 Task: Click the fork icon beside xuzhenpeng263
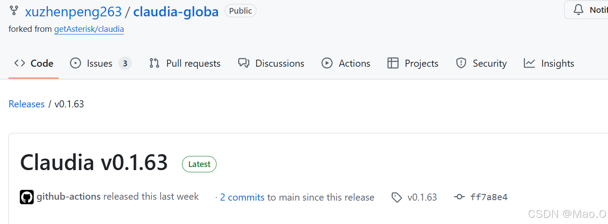click(x=14, y=11)
